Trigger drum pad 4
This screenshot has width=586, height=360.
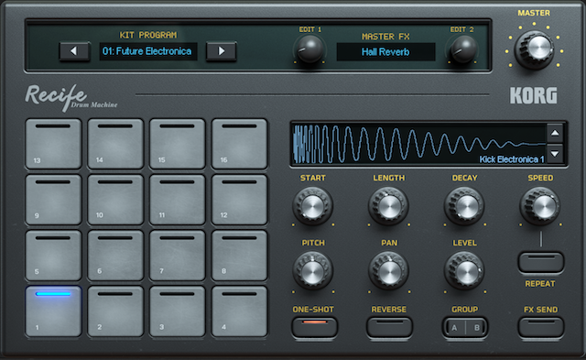[240, 311]
